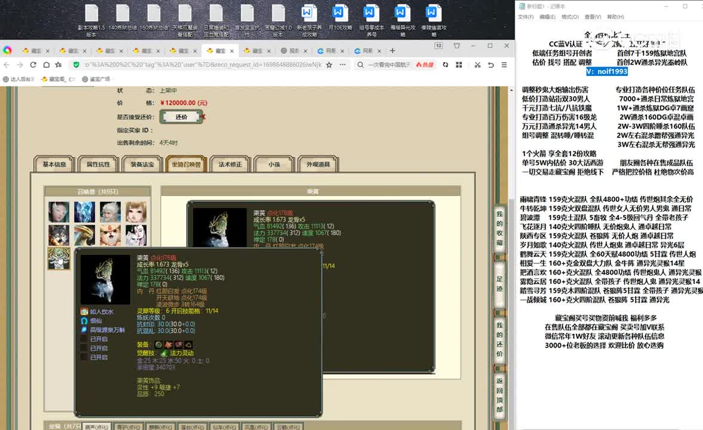The width and height of the screenshot is (703, 430).
Task: Open the 雁塔异光攻略 WPS document
Action: 402,21
